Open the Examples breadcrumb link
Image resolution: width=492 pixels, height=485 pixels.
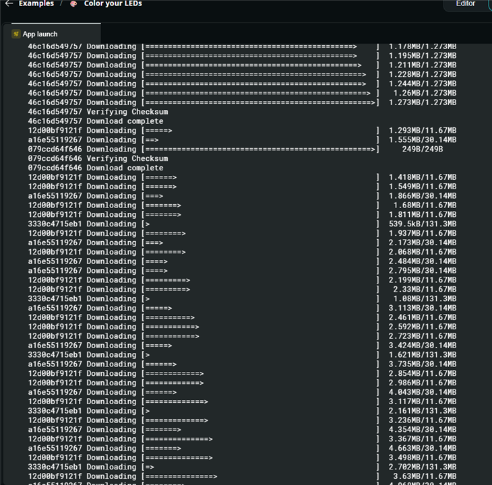[36, 3]
